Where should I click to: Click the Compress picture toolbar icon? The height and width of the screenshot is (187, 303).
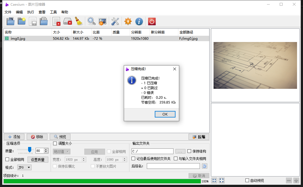pos(103,22)
